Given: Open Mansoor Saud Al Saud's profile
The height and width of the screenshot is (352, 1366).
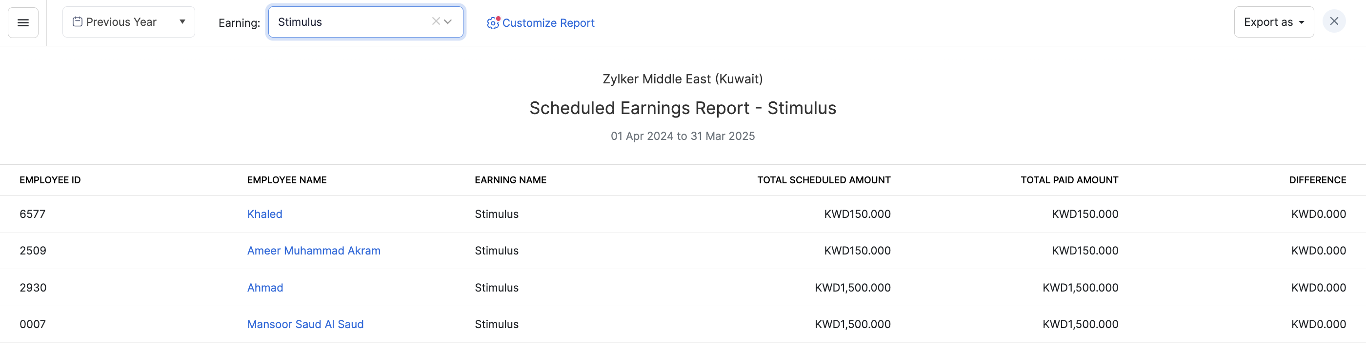Looking at the screenshot, I should coord(305,324).
